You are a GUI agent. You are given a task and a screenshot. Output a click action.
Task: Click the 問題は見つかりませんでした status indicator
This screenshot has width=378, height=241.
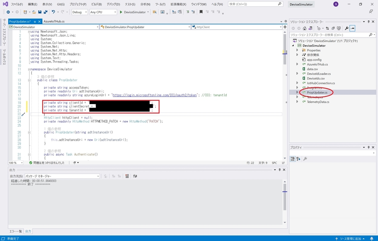[x=47, y=163]
